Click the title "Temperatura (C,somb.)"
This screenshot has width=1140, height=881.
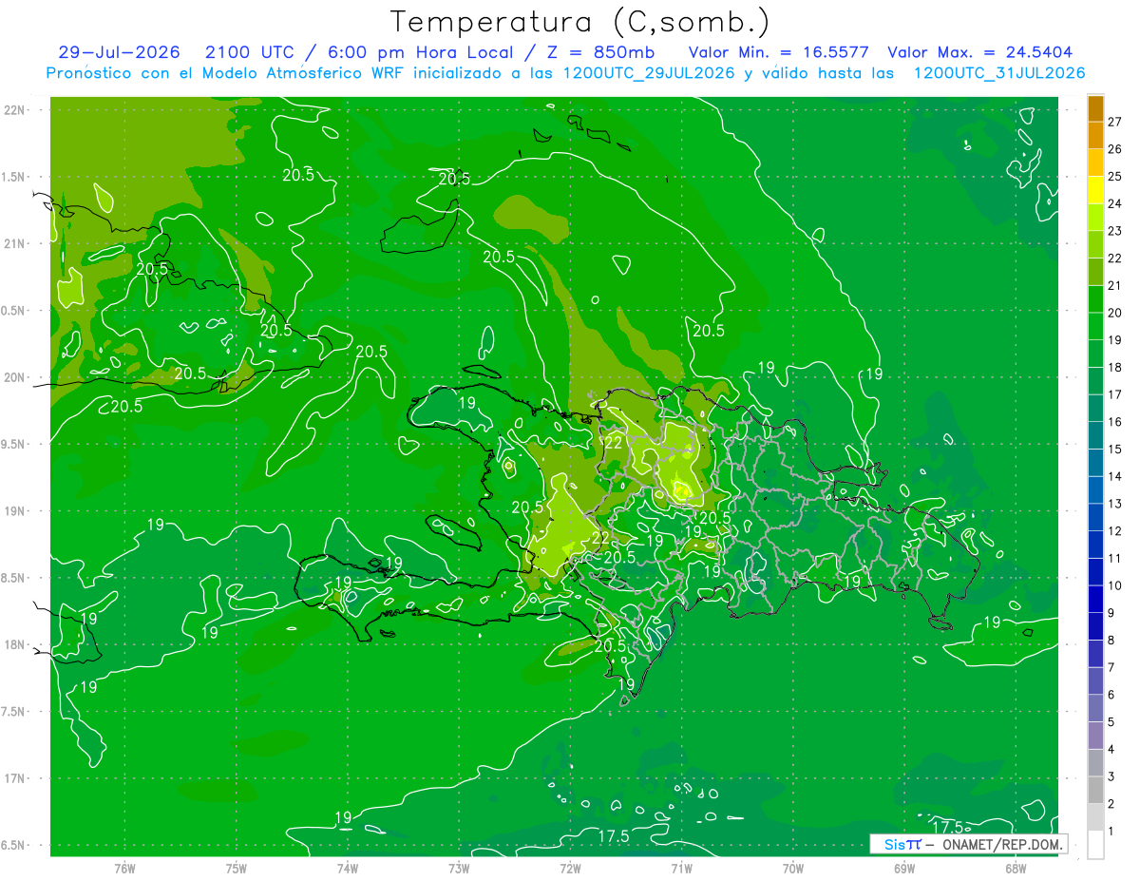[580, 22]
